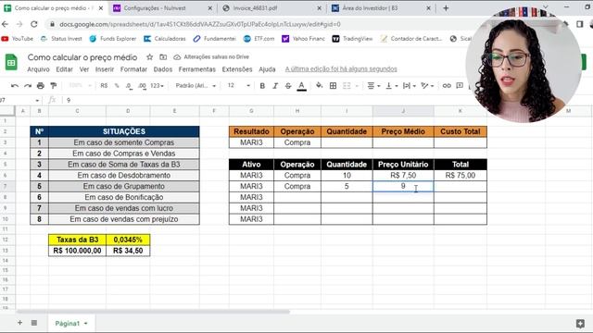
Task: Open the Arquivo menu
Action: click(x=38, y=69)
